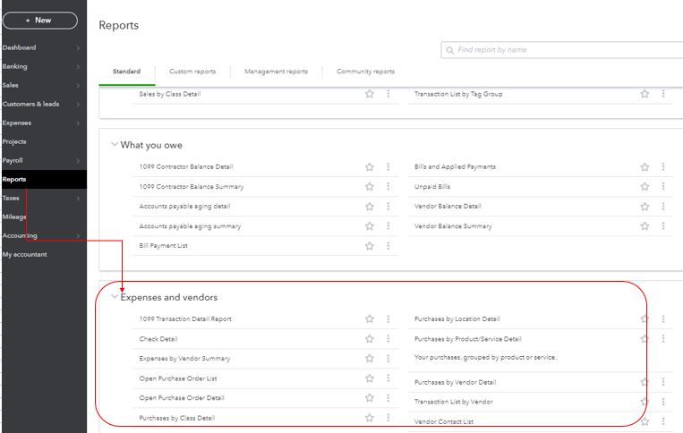The width and height of the screenshot is (683, 433).
Task: Click the star next to Open Purchase Order List
Action: (369, 378)
